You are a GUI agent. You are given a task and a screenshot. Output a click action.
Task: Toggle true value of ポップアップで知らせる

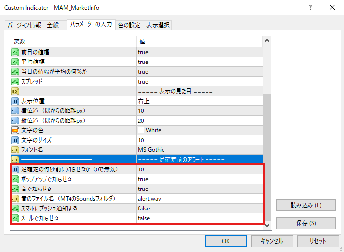(199, 179)
